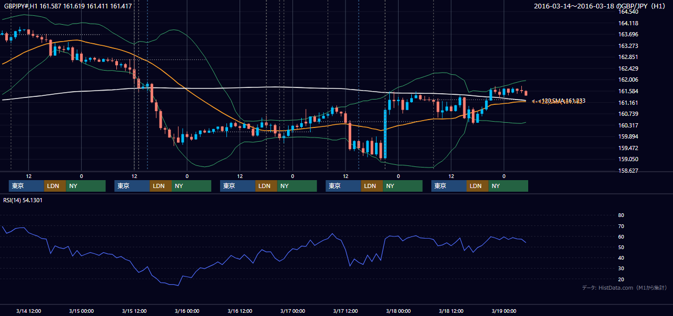This screenshot has width=673, height=316.
Task: Select the 3/16 12:00 time label
Action: 240,311
